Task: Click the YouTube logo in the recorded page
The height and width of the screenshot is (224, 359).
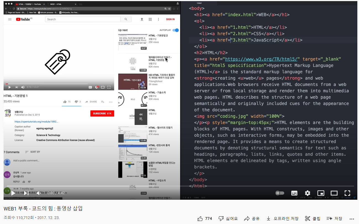Action: click(x=24, y=19)
